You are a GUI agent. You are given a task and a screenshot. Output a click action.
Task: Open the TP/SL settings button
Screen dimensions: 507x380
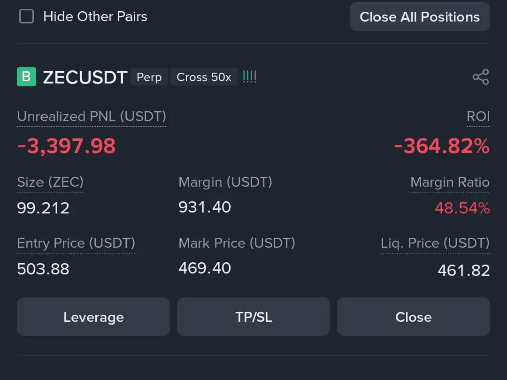click(x=253, y=317)
